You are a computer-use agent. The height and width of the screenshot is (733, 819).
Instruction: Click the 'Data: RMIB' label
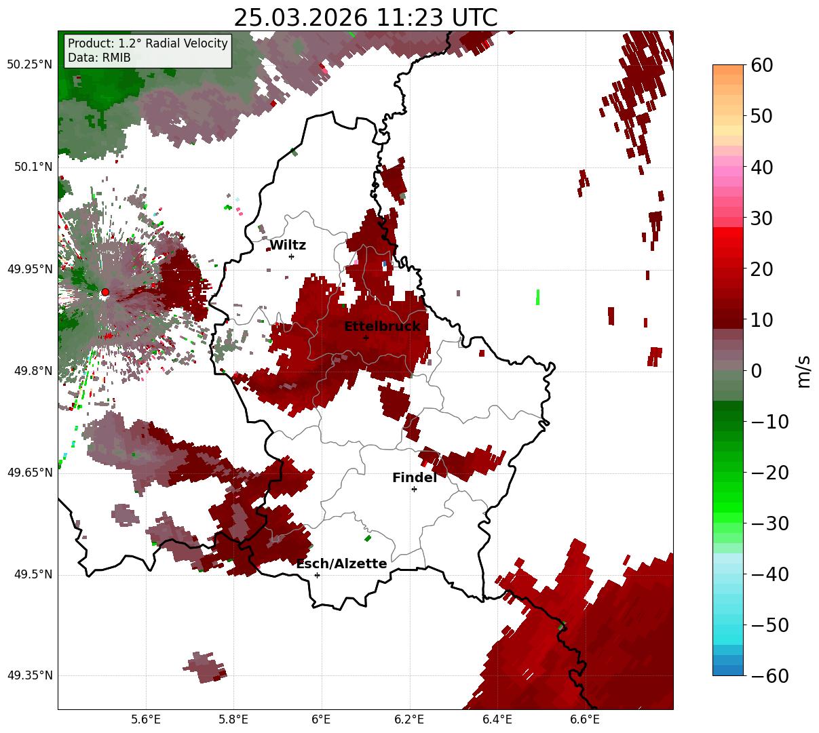click(x=99, y=58)
